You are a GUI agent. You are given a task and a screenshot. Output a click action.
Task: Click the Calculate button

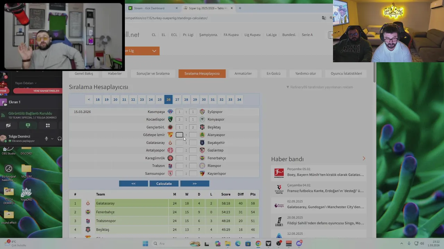[x=164, y=184]
